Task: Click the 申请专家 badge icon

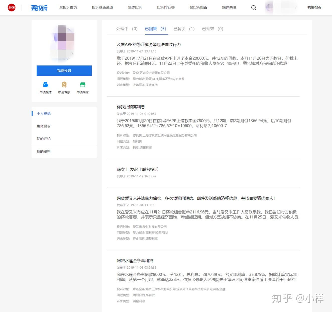Action: (64, 85)
